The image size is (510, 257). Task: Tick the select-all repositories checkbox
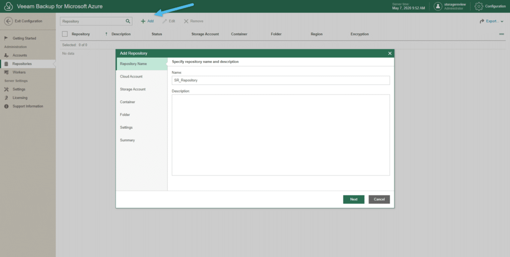tap(65, 34)
